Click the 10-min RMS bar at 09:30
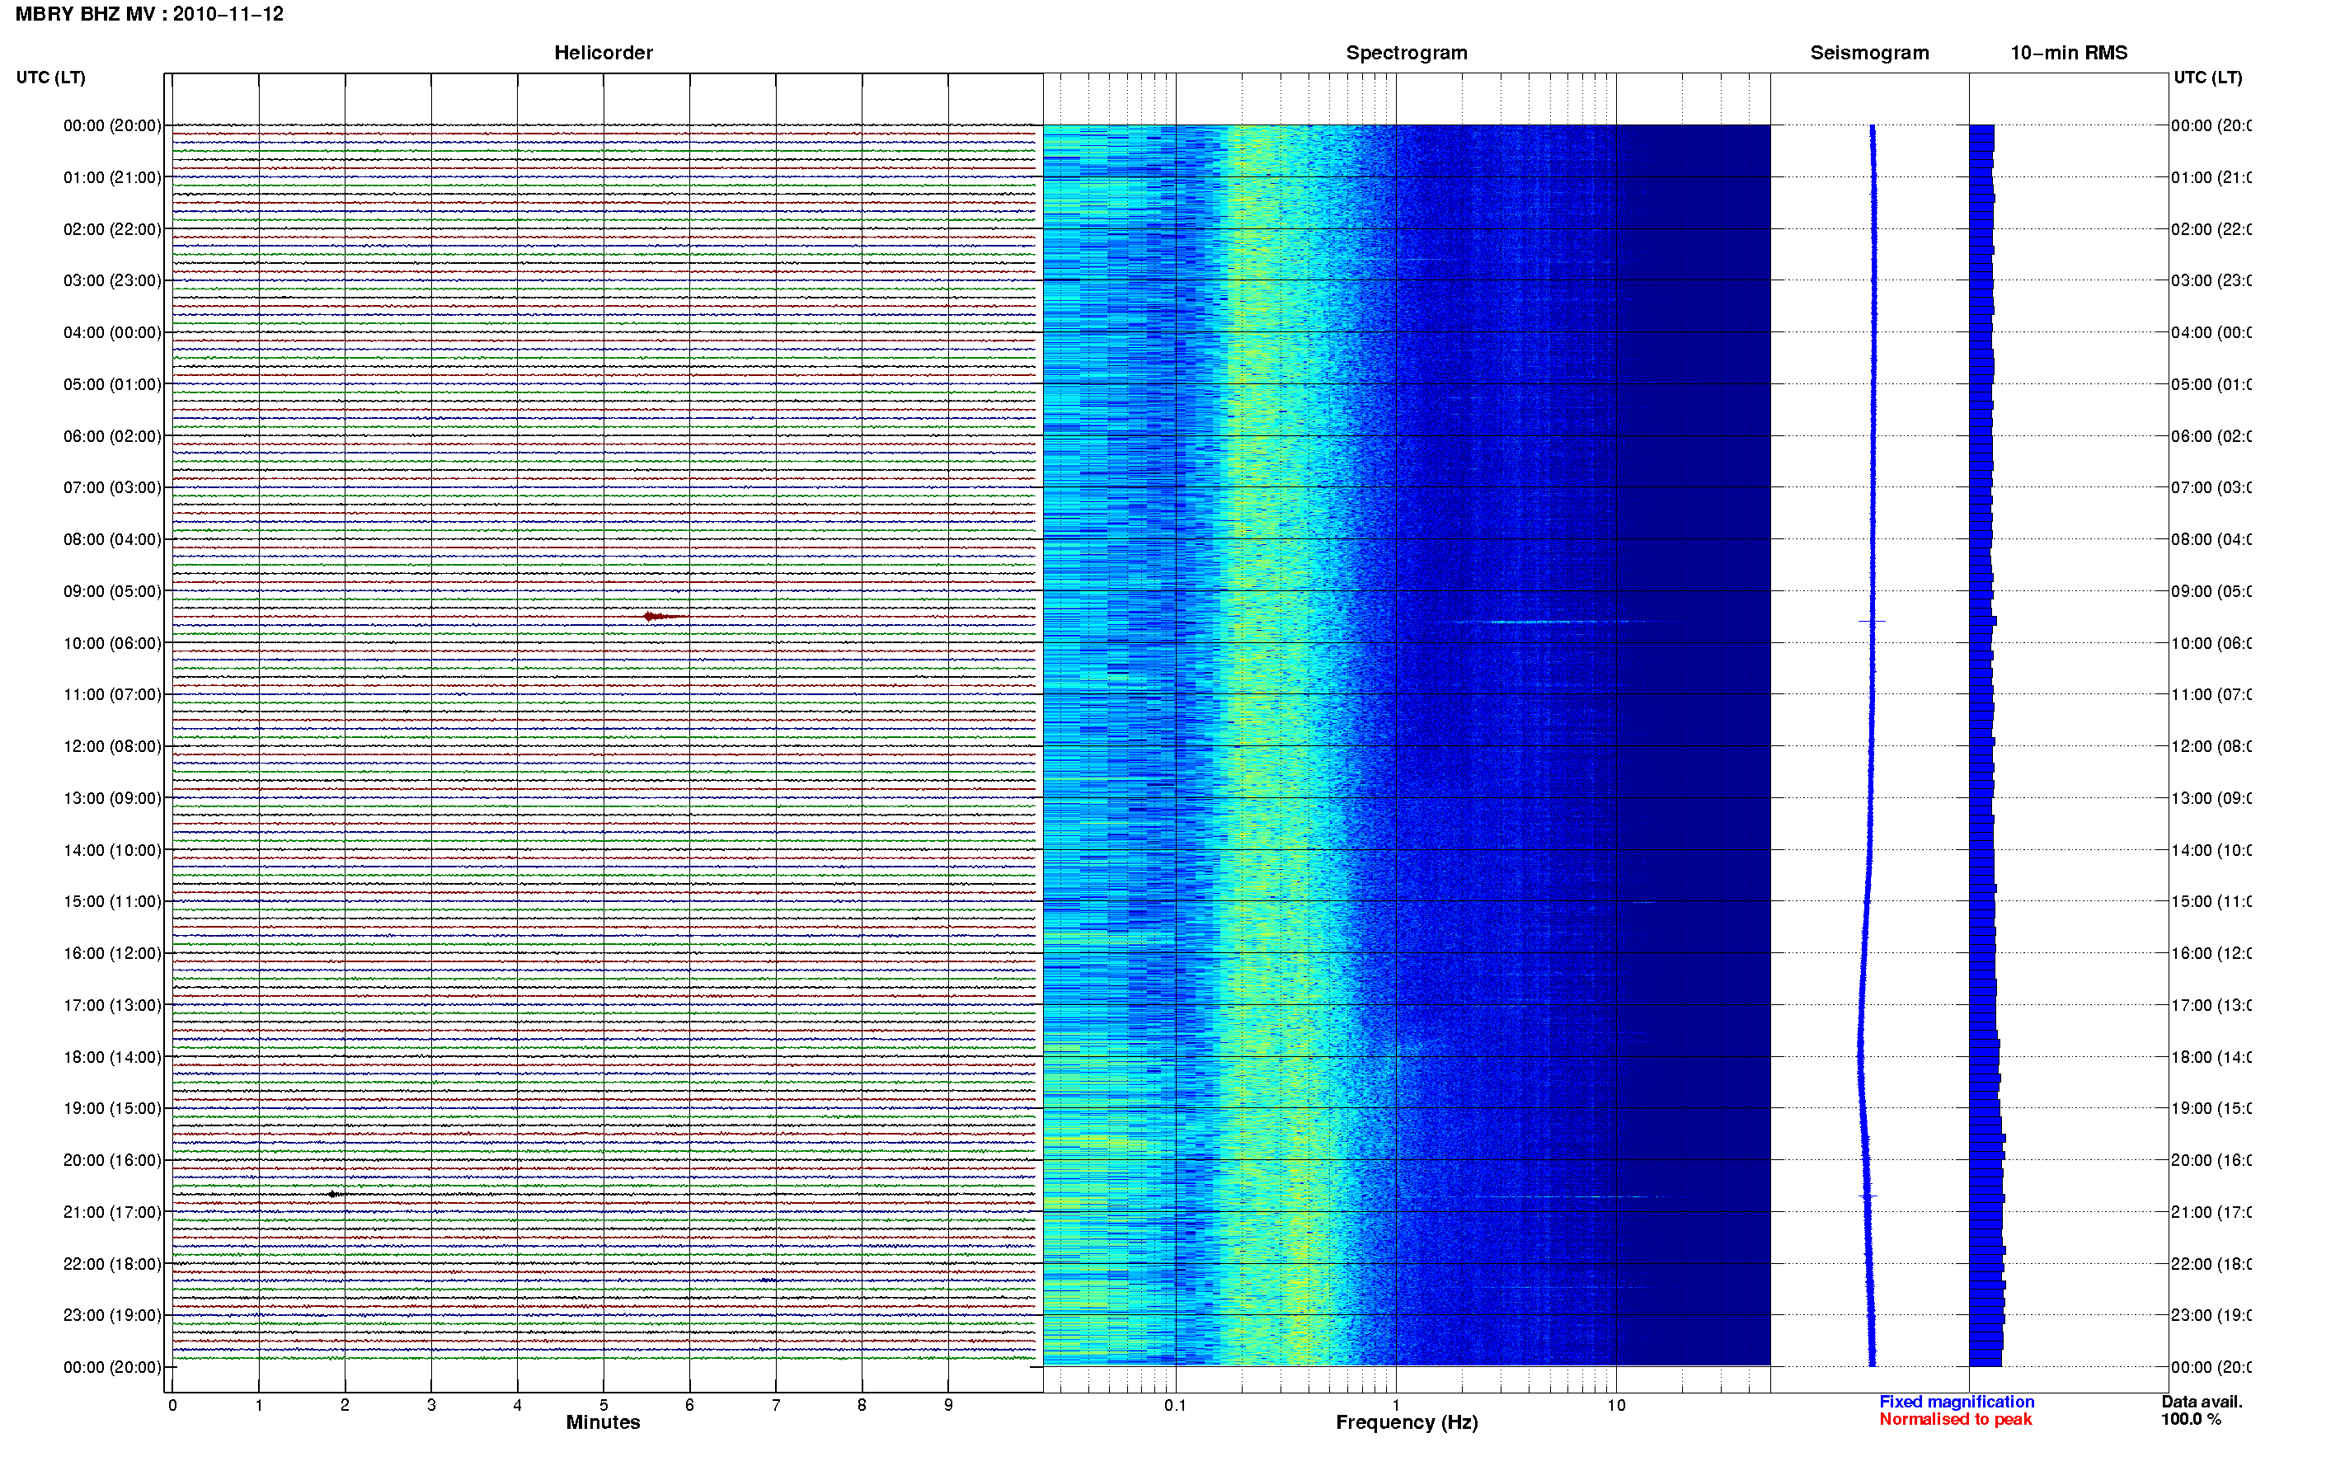This screenshot has width=2345, height=1466. (1982, 621)
